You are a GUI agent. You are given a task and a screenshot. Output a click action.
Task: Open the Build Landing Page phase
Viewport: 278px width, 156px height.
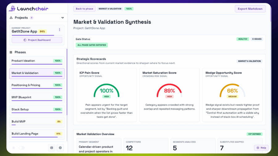(37, 134)
